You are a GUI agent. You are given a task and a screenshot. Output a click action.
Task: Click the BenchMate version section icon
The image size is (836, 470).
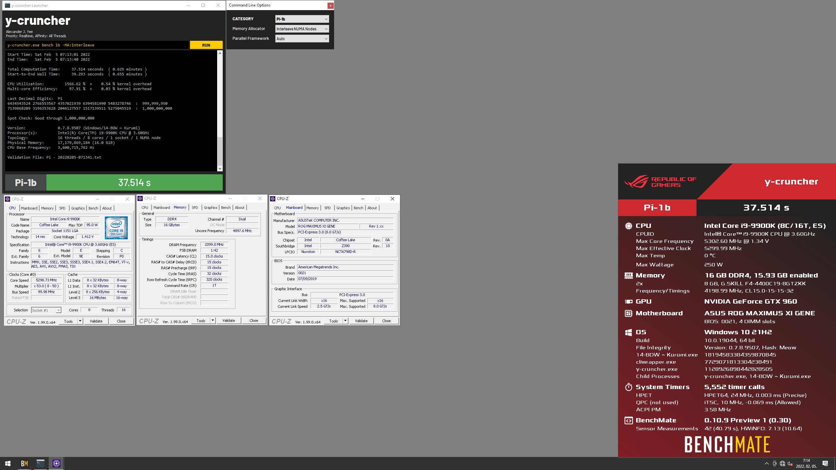[628, 420]
